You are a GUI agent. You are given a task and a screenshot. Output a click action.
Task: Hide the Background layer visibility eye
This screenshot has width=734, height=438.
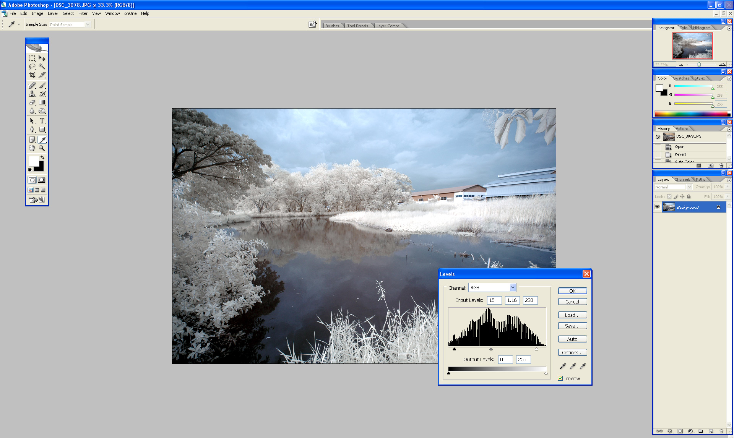[657, 207]
